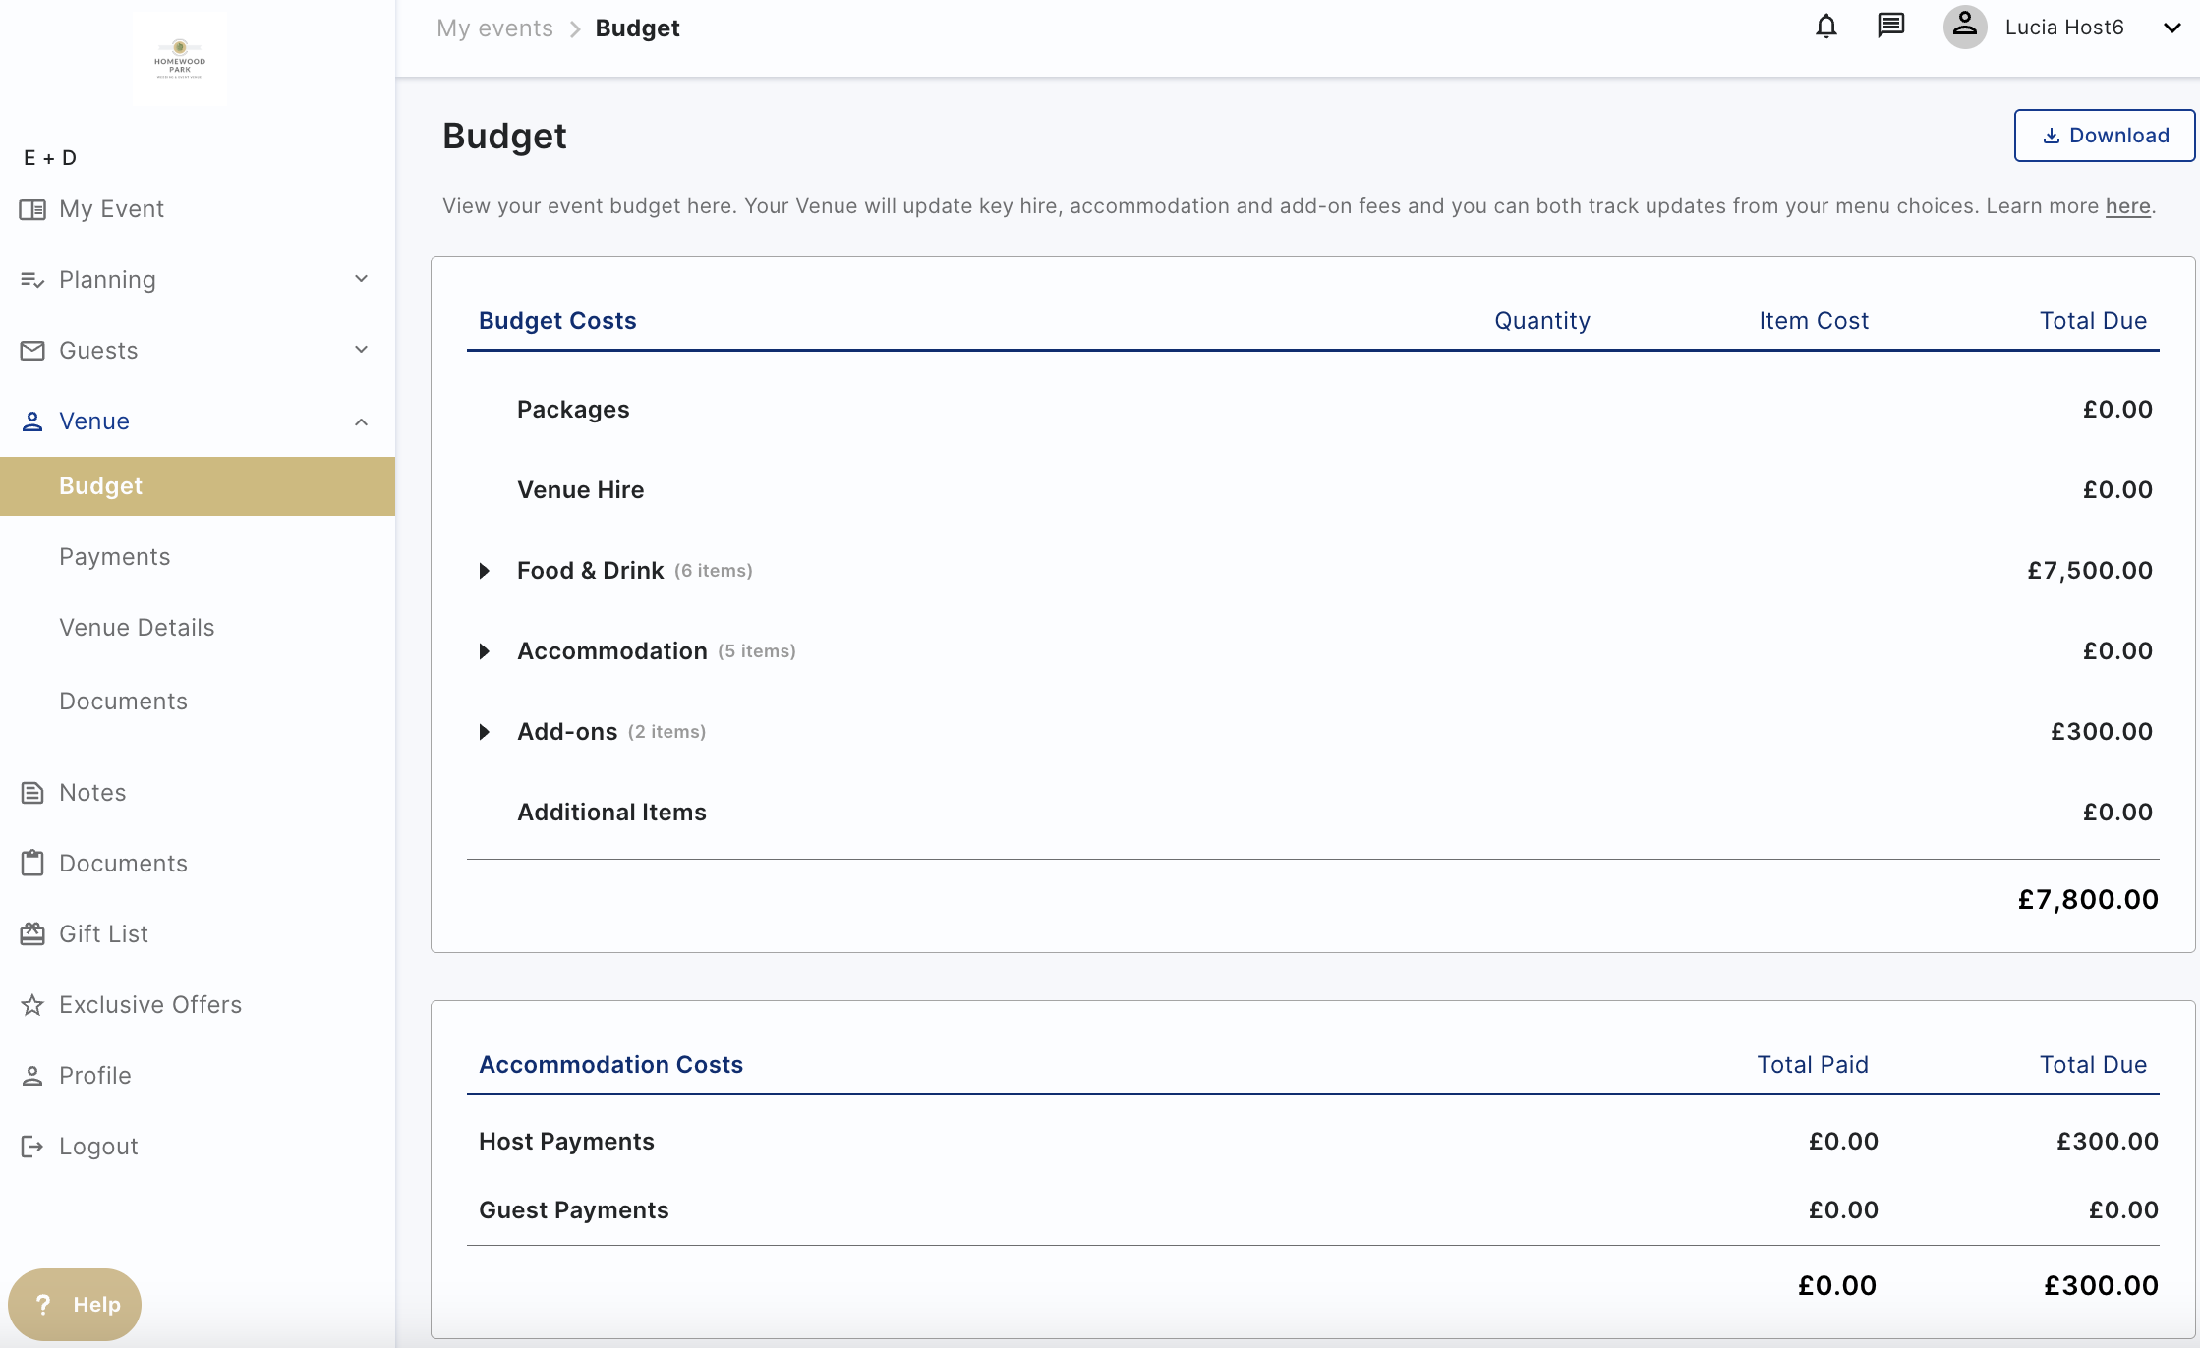Open Notes in the sidebar

(x=91, y=792)
